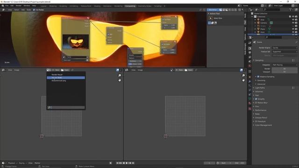Open the Scene properties tab
The image size is (299, 168).
pyautogui.click(x=250, y=61)
